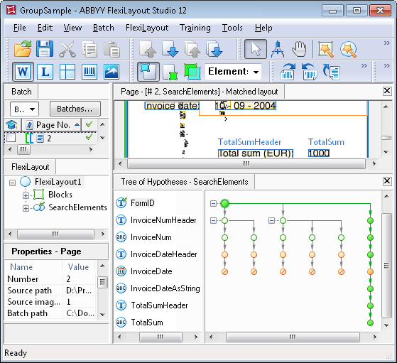Close the Tree of Hypotheses panel
397x363 pixels.
(387, 181)
